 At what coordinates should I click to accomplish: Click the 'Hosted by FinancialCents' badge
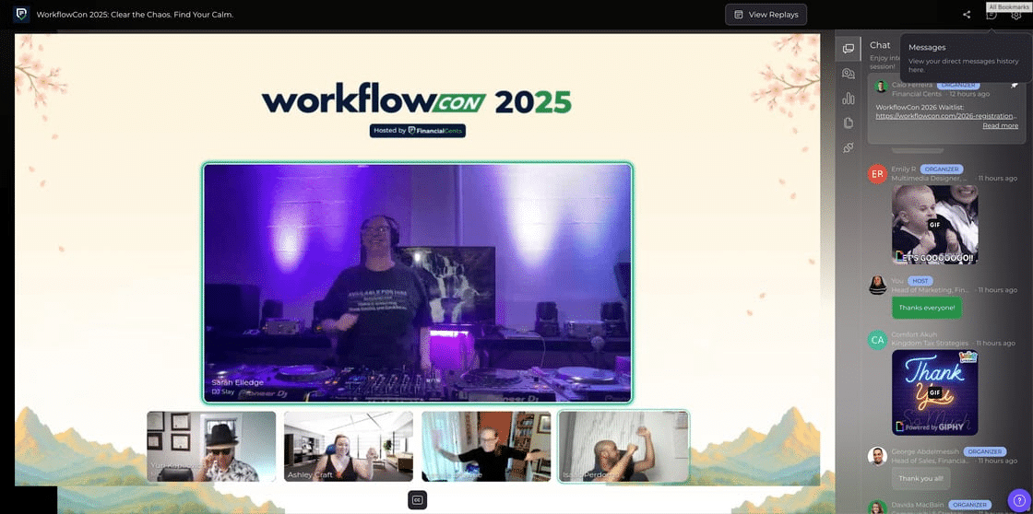[418, 131]
